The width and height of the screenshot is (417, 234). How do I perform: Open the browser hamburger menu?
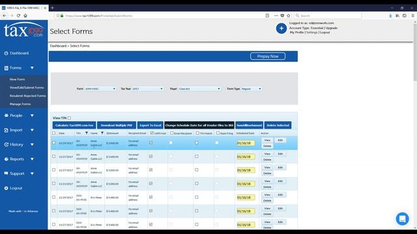point(412,16)
